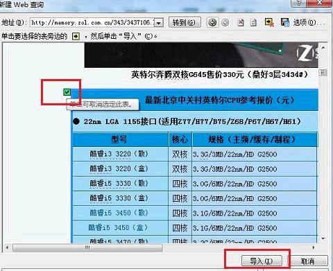Open the address URL dropdown arrow
This screenshot has height=271, width=333.
coord(159,23)
